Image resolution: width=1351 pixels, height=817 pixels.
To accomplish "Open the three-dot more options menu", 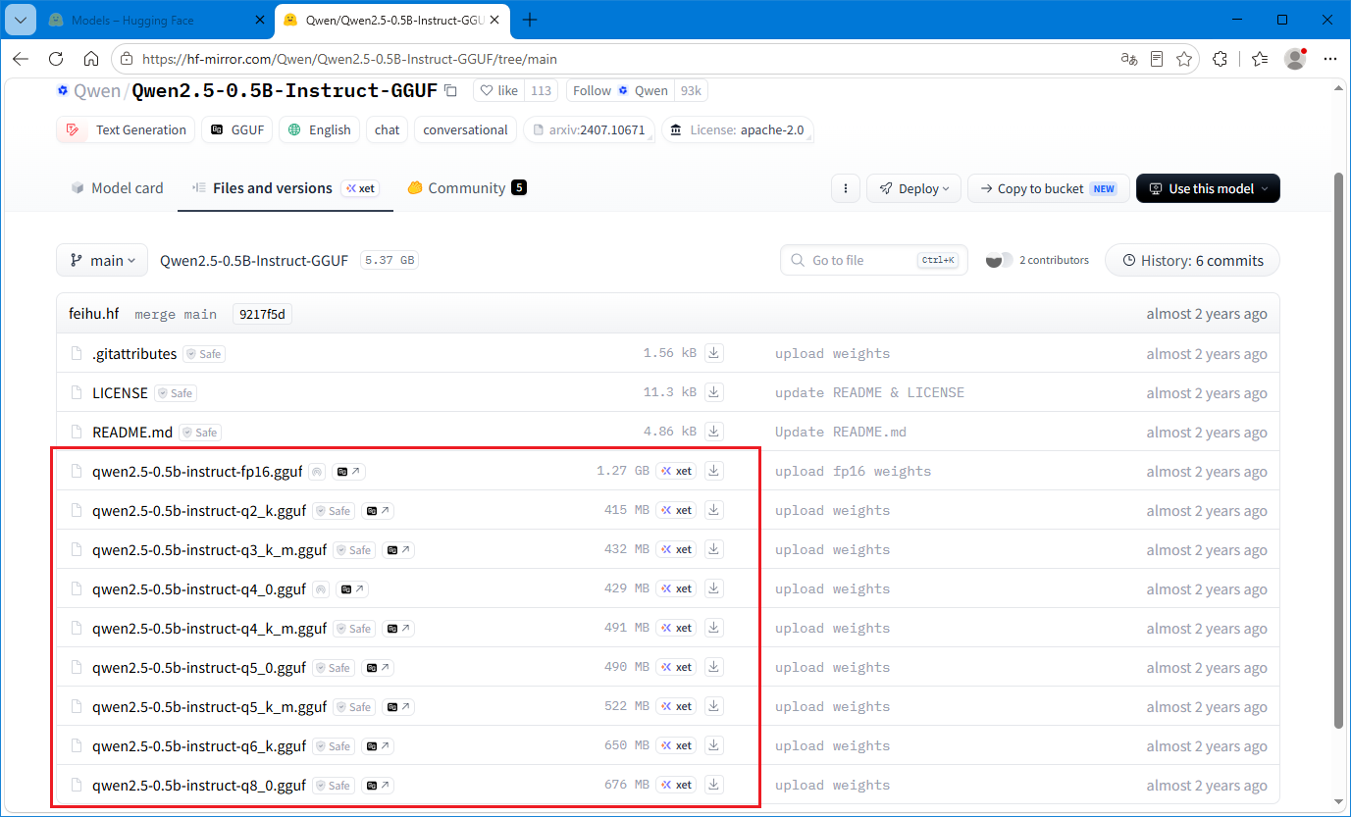I will pyautogui.click(x=845, y=188).
